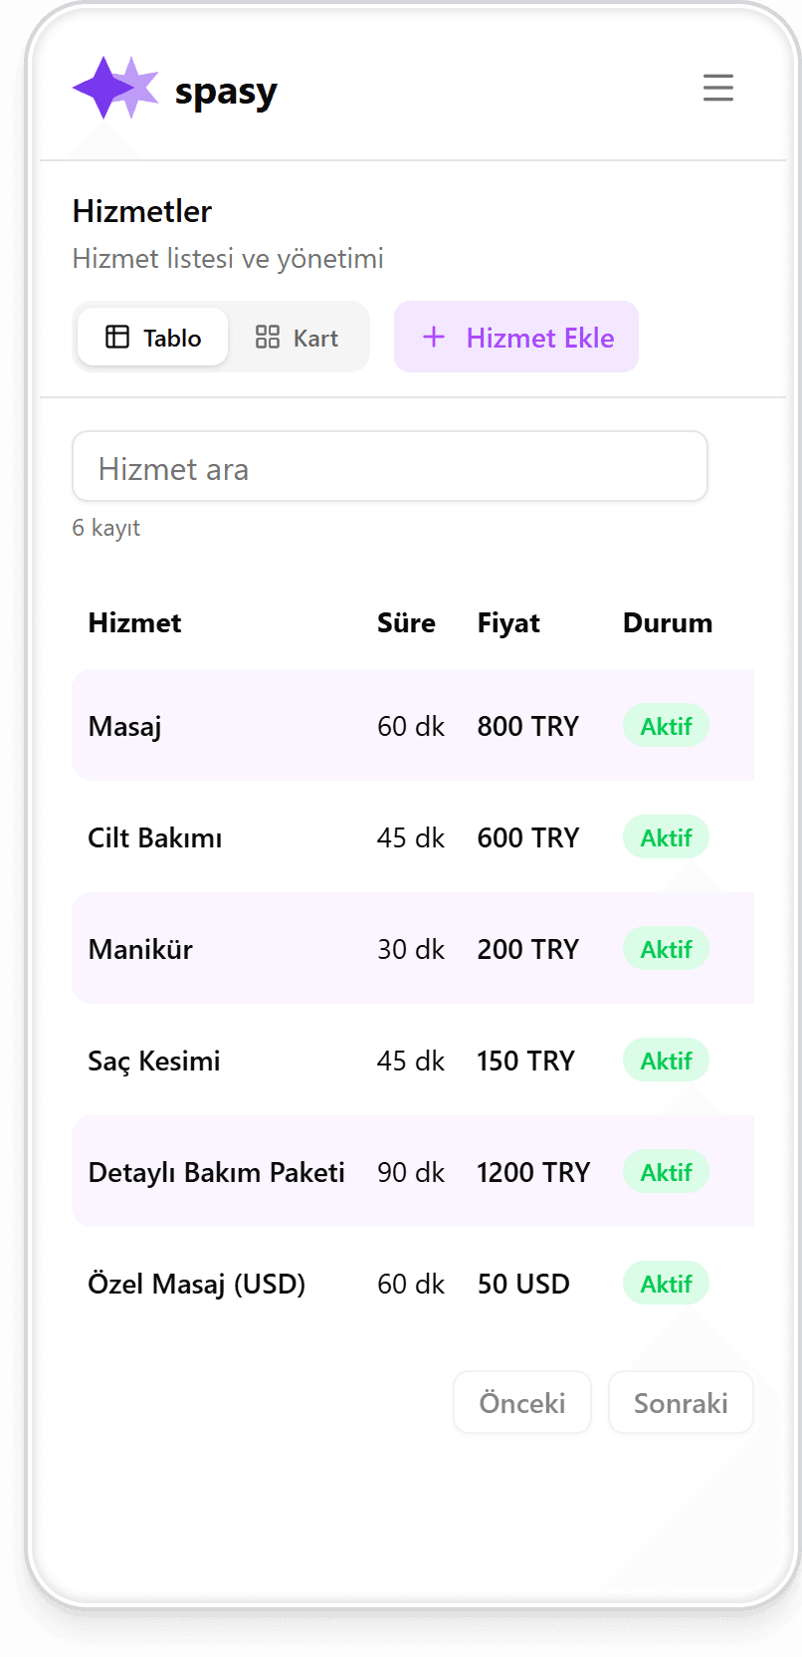Select the Saç Kesimi service row
This screenshot has height=1657, width=802.
[299, 1061]
